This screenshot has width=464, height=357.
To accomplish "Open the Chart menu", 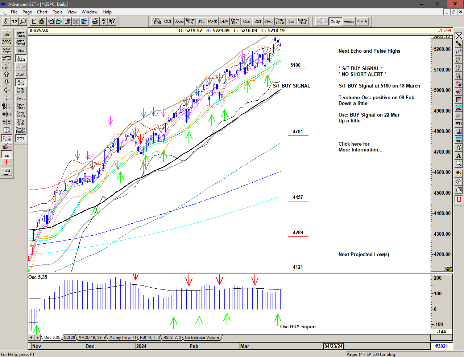I will 42,12.
